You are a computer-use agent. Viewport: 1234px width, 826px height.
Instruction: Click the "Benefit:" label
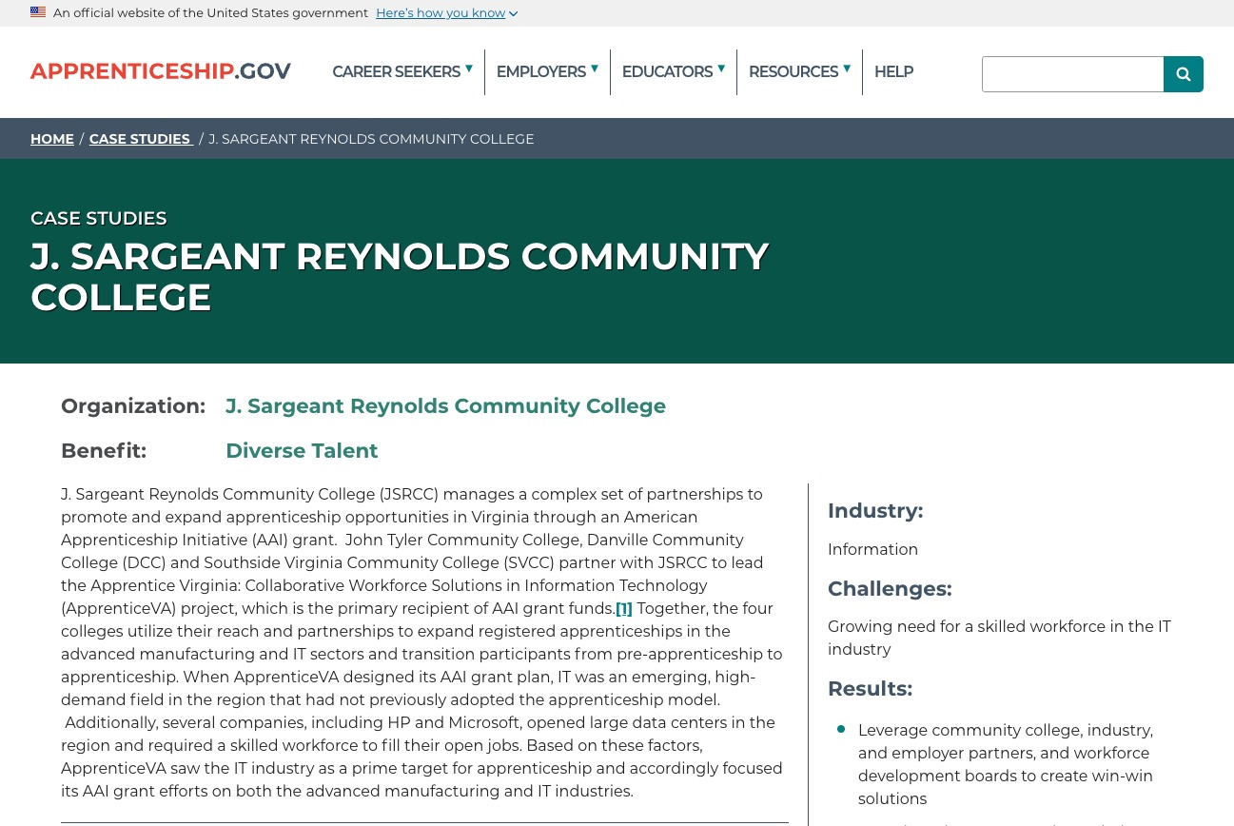click(x=104, y=451)
